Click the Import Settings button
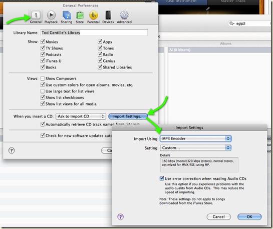Viewport: 273px width, 229px height. 128,116
